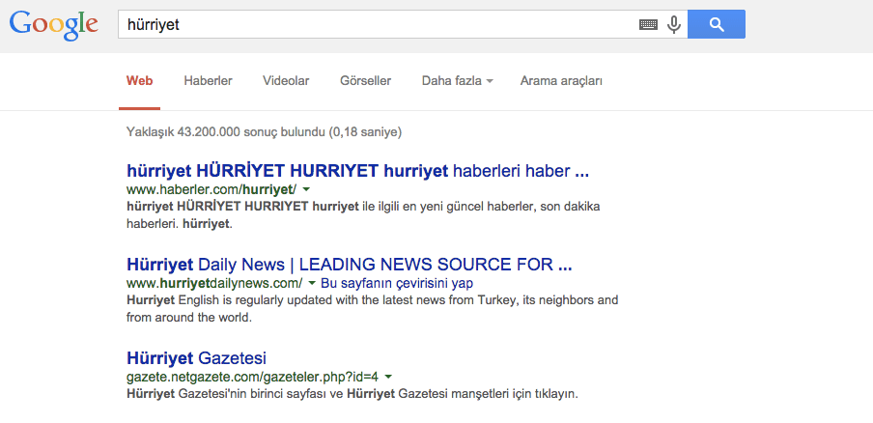873x423 pixels.
Task: Expand the Daha fazla dropdown menu
Action: coord(458,81)
